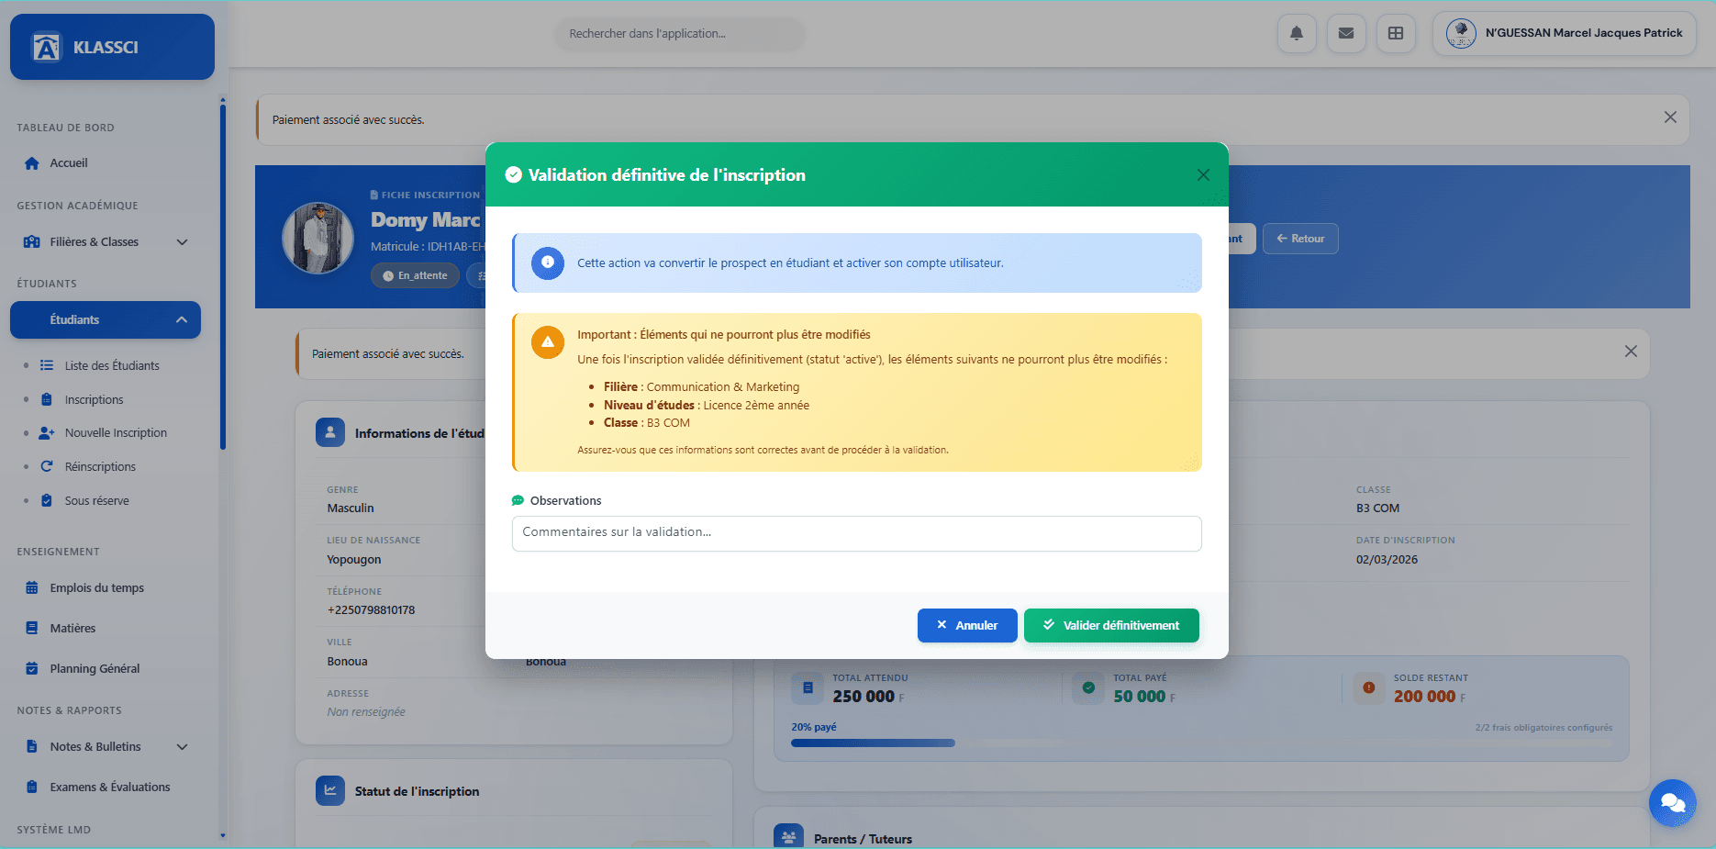Open the messages envelope icon
Screen dimensions: 1716x849
coord(1346,34)
